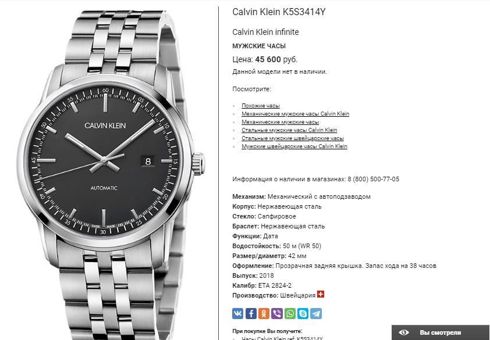The height and width of the screenshot is (340, 490).
Task: Share via Skype icon
Action: click(303, 313)
